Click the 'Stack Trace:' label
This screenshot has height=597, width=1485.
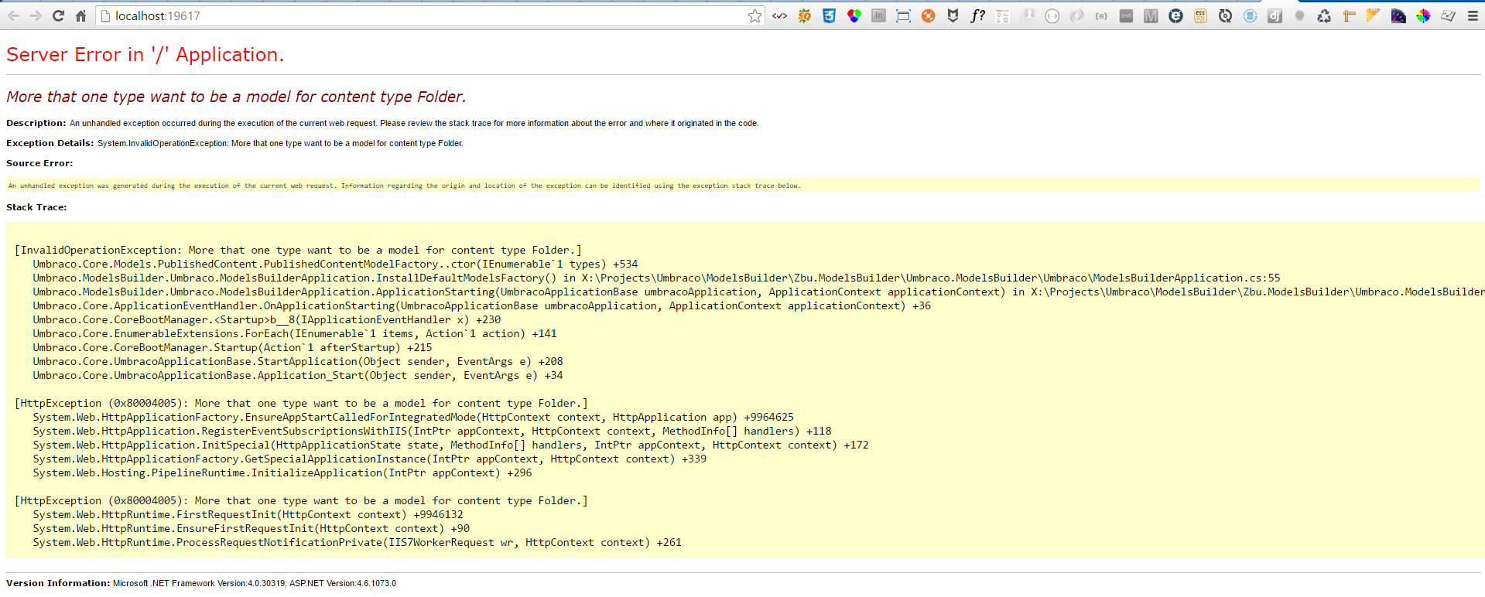click(36, 207)
